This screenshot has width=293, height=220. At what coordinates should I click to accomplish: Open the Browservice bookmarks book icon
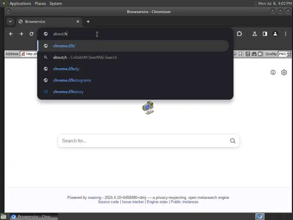coord(248,54)
